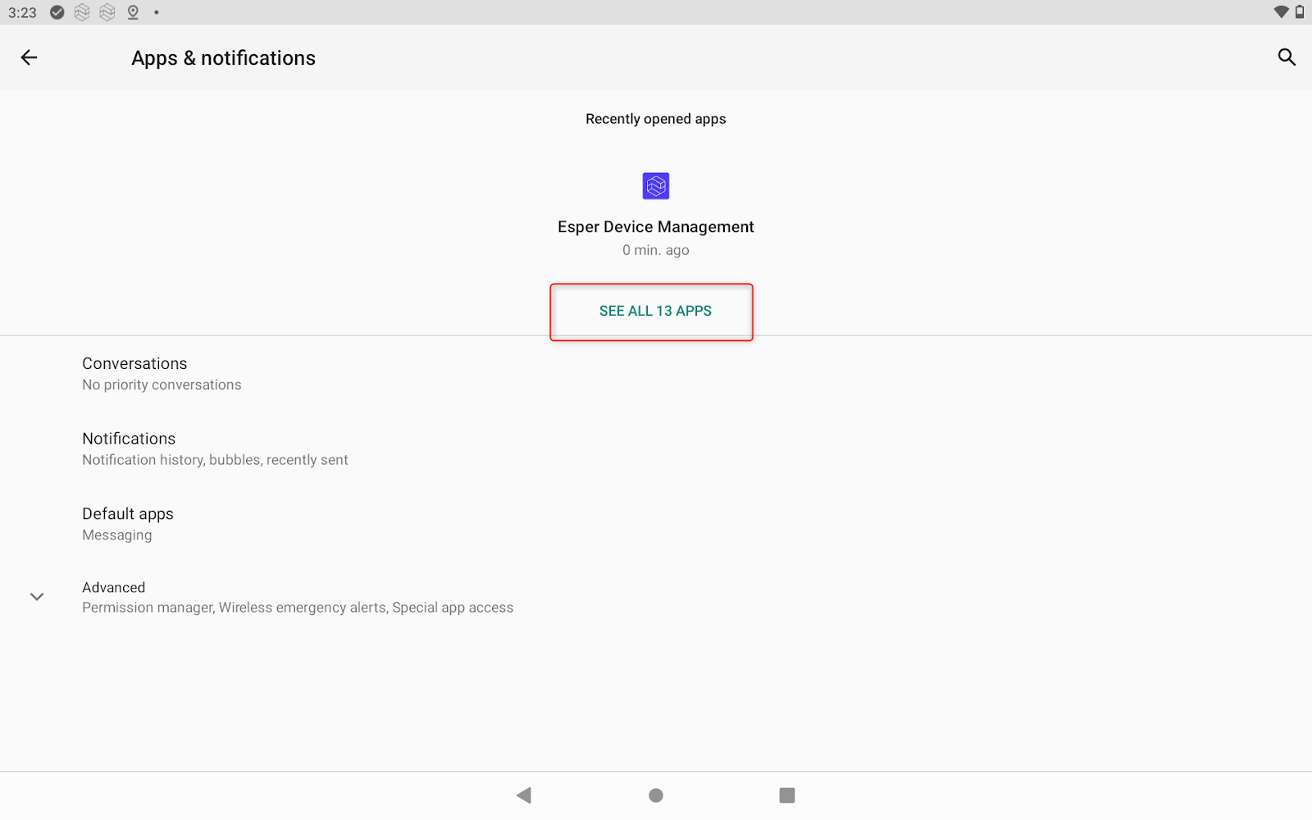Select the Esper Device Management label
The height and width of the screenshot is (820, 1312).
656,227
